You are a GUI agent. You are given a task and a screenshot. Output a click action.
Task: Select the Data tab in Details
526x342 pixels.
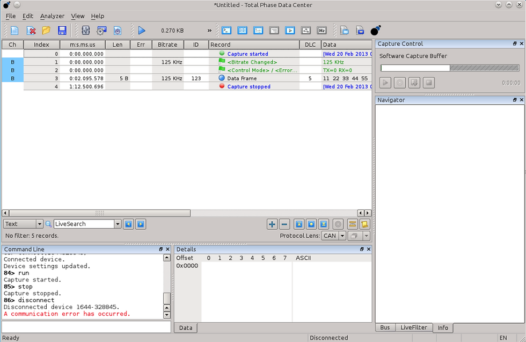point(186,328)
